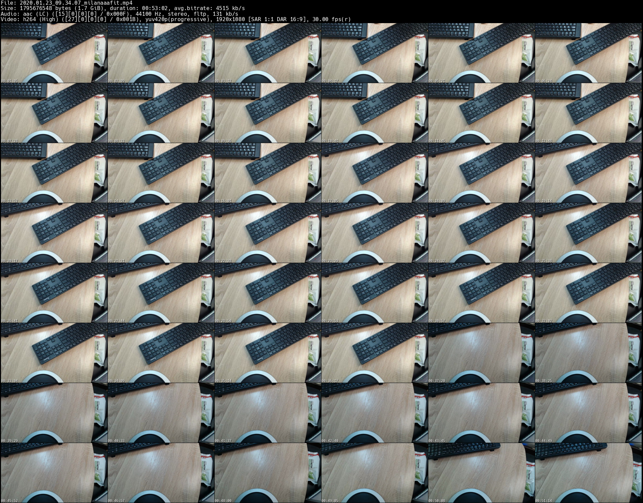
Task: Select the frame at 00:02:09
Action: (x=161, y=53)
